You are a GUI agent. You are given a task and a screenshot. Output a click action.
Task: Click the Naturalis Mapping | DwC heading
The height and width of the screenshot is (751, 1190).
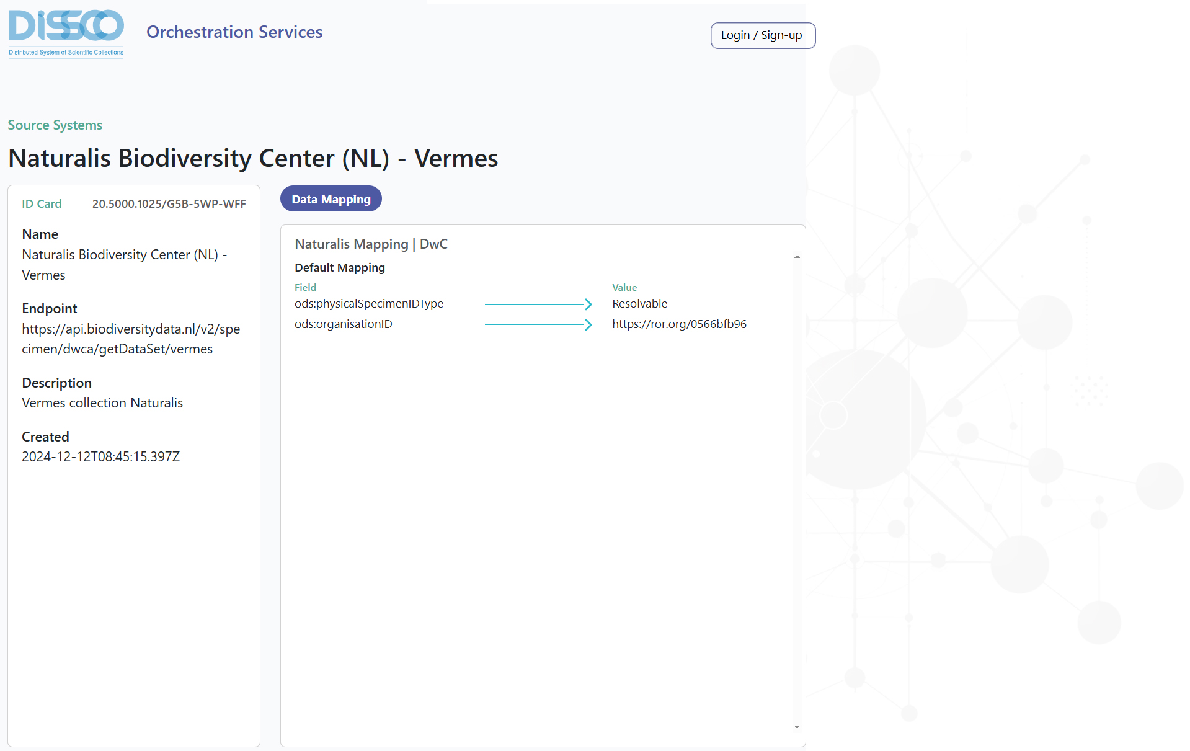371,244
